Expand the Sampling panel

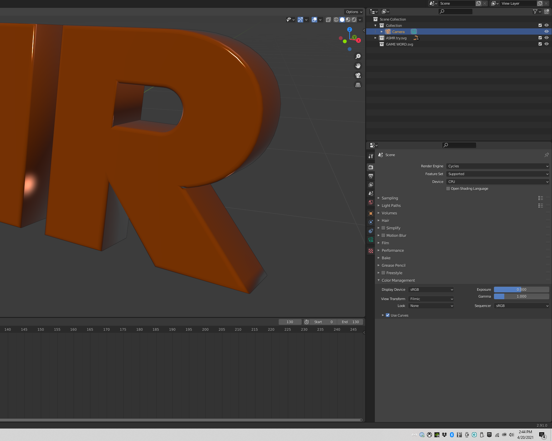point(390,198)
